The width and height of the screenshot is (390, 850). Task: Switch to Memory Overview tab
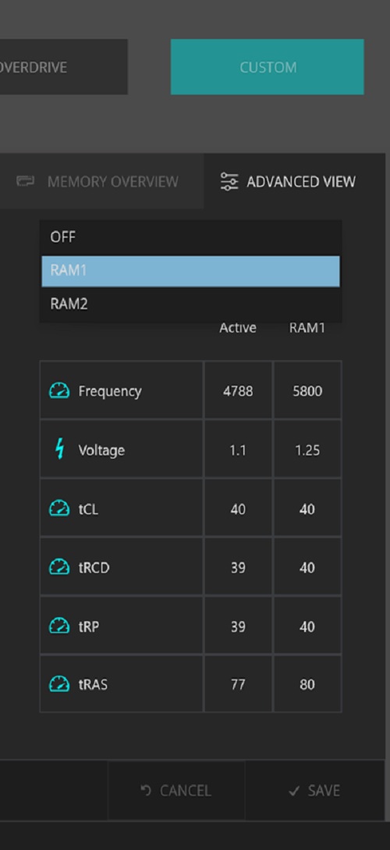point(101,181)
